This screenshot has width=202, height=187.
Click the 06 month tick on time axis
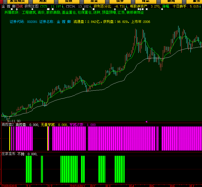pyautogui.click(x=172, y=186)
